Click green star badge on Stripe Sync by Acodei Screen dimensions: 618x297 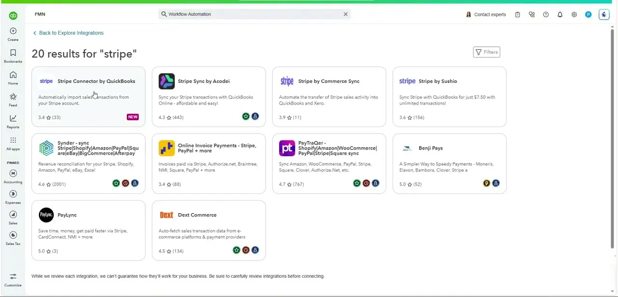pos(246,116)
